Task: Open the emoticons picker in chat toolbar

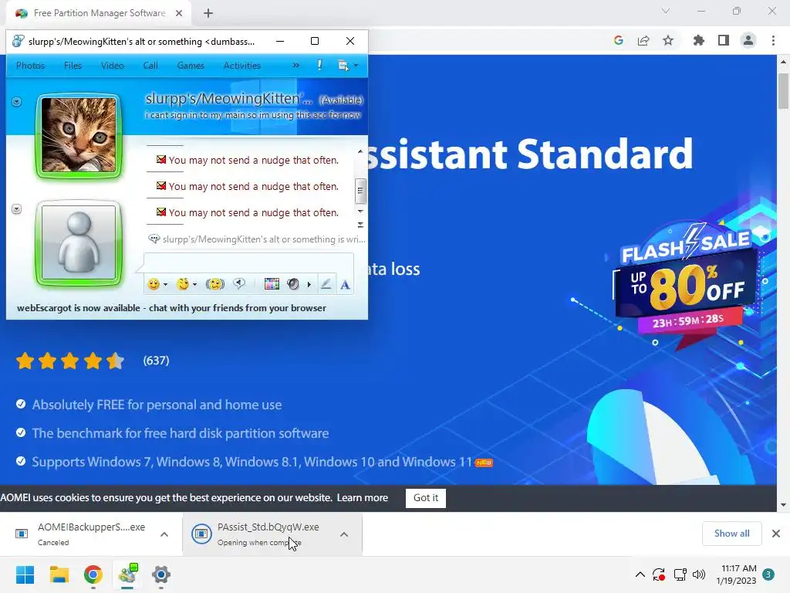Action: tap(154, 284)
